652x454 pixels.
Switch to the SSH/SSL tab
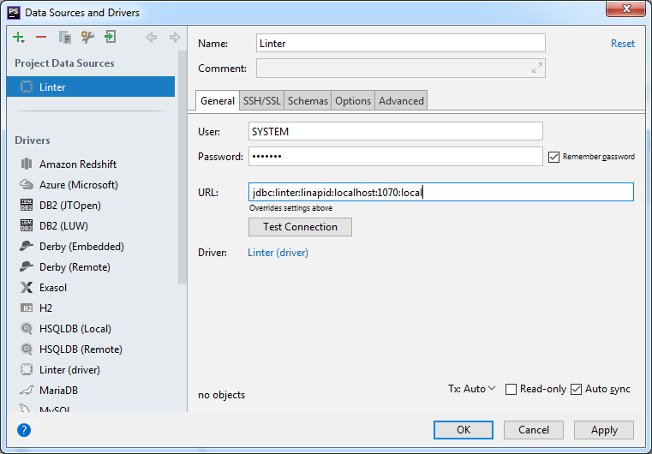pyautogui.click(x=261, y=100)
